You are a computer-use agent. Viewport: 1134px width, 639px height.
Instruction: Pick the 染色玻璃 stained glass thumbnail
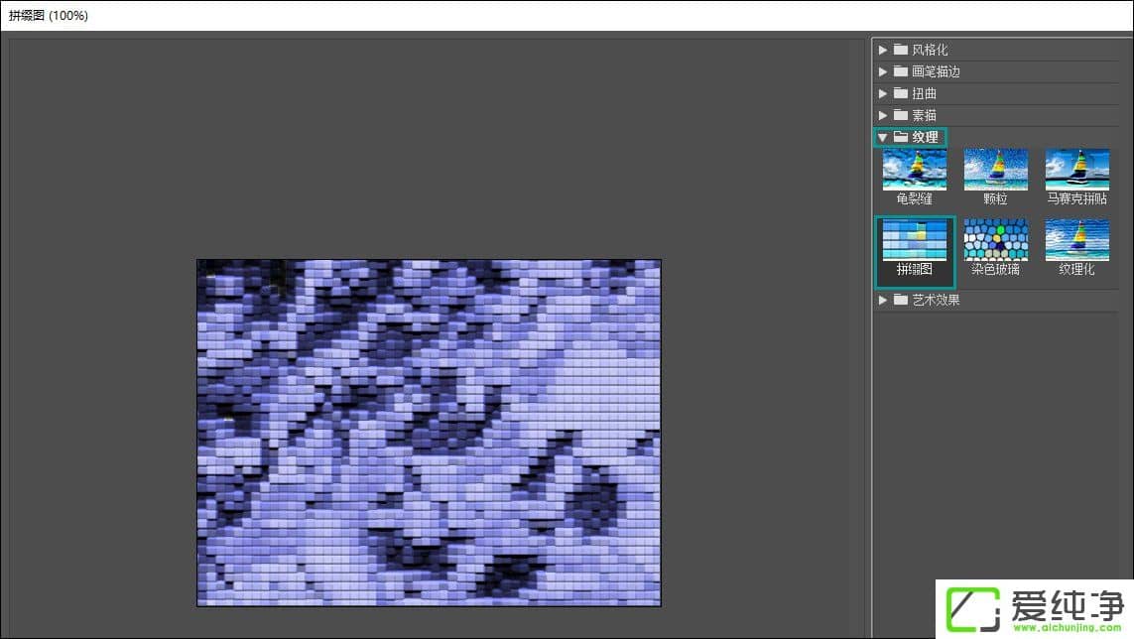995,240
